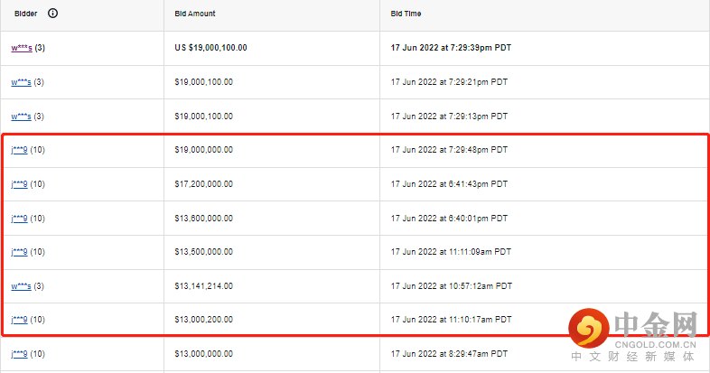Click the 7:29:48pm PDT bid time
This screenshot has width=710, height=373.
pyautogui.click(x=449, y=150)
